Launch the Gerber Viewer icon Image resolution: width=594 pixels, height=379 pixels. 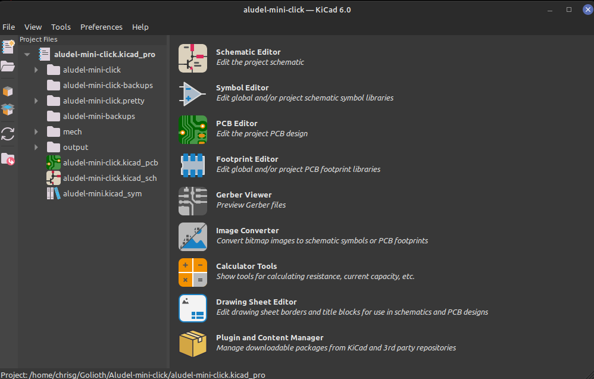tap(193, 201)
